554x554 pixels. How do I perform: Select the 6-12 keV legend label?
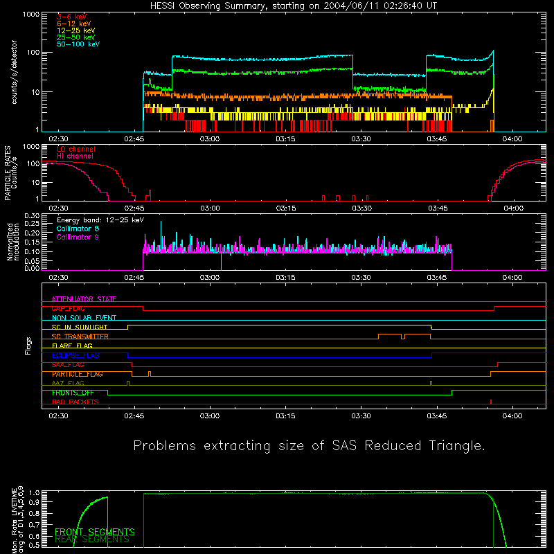click(x=74, y=24)
